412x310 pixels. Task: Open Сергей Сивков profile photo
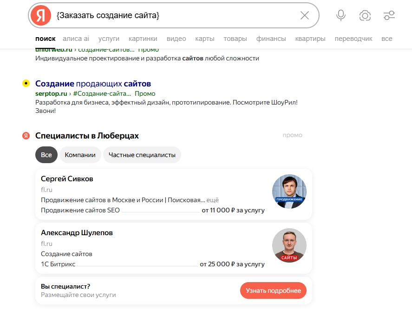click(289, 191)
